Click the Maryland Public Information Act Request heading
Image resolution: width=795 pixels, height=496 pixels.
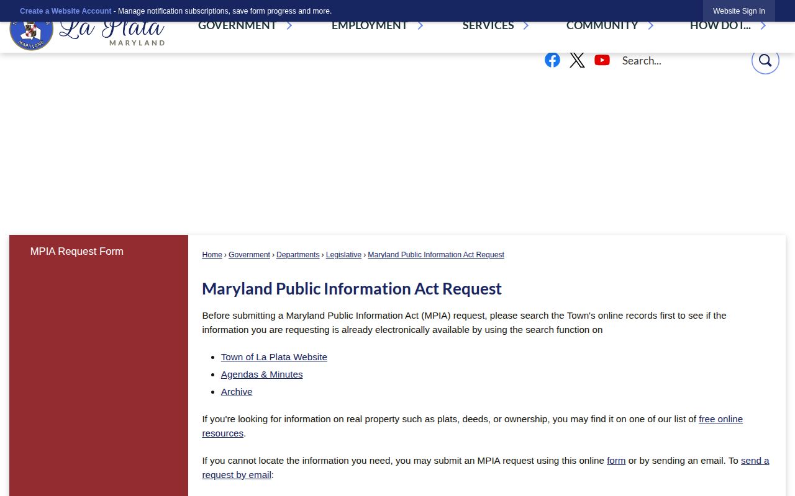coord(352,289)
